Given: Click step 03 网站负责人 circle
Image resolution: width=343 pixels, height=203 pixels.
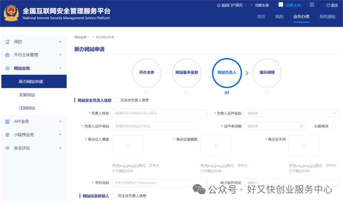Looking at the screenshot, I should 227,73.
